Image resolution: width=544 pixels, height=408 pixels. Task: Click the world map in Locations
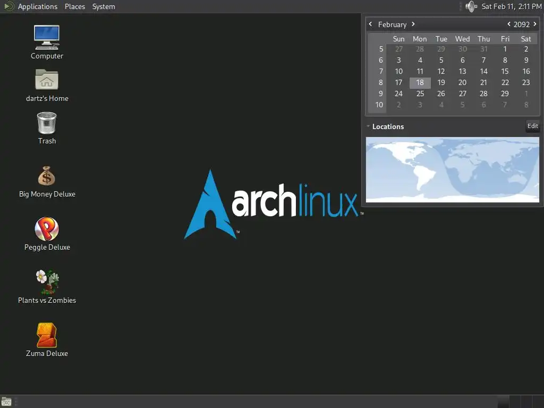coord(453,169)
